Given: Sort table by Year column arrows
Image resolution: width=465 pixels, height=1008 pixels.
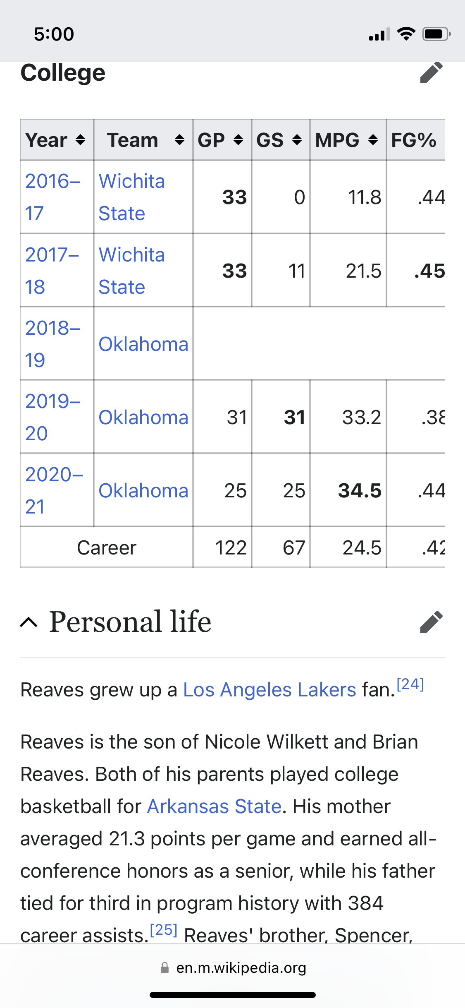Looking at the screenshot, I should (x=80, y=140).
